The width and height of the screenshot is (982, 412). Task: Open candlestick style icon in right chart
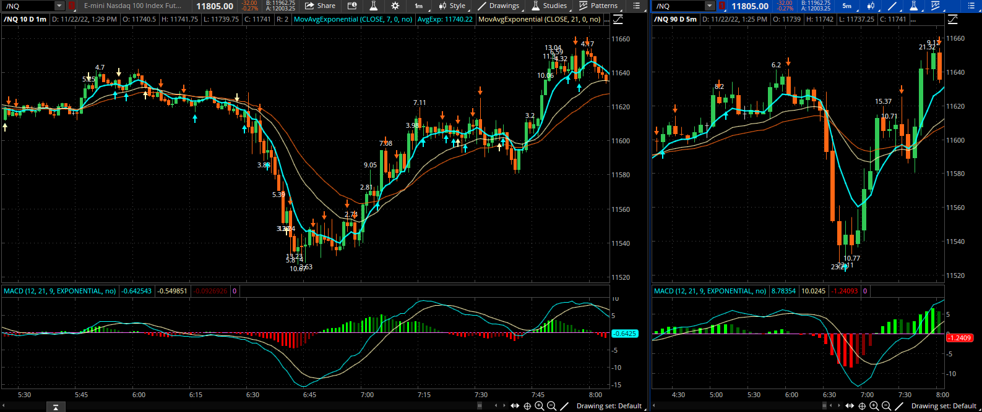871,6
